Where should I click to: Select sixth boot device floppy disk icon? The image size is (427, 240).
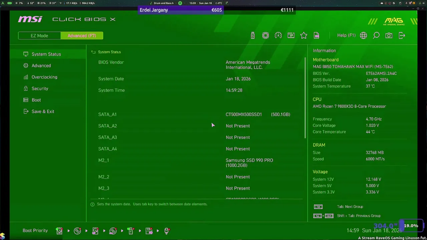click(149, 230)
